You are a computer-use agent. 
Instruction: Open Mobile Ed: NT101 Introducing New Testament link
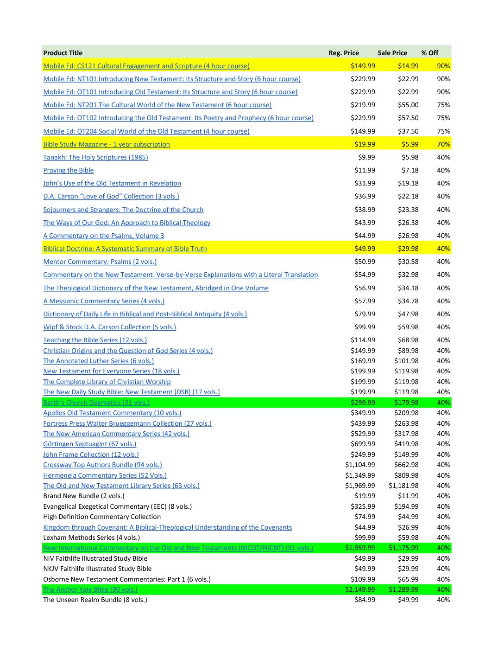pyautogui.click(x=172, y=79)
